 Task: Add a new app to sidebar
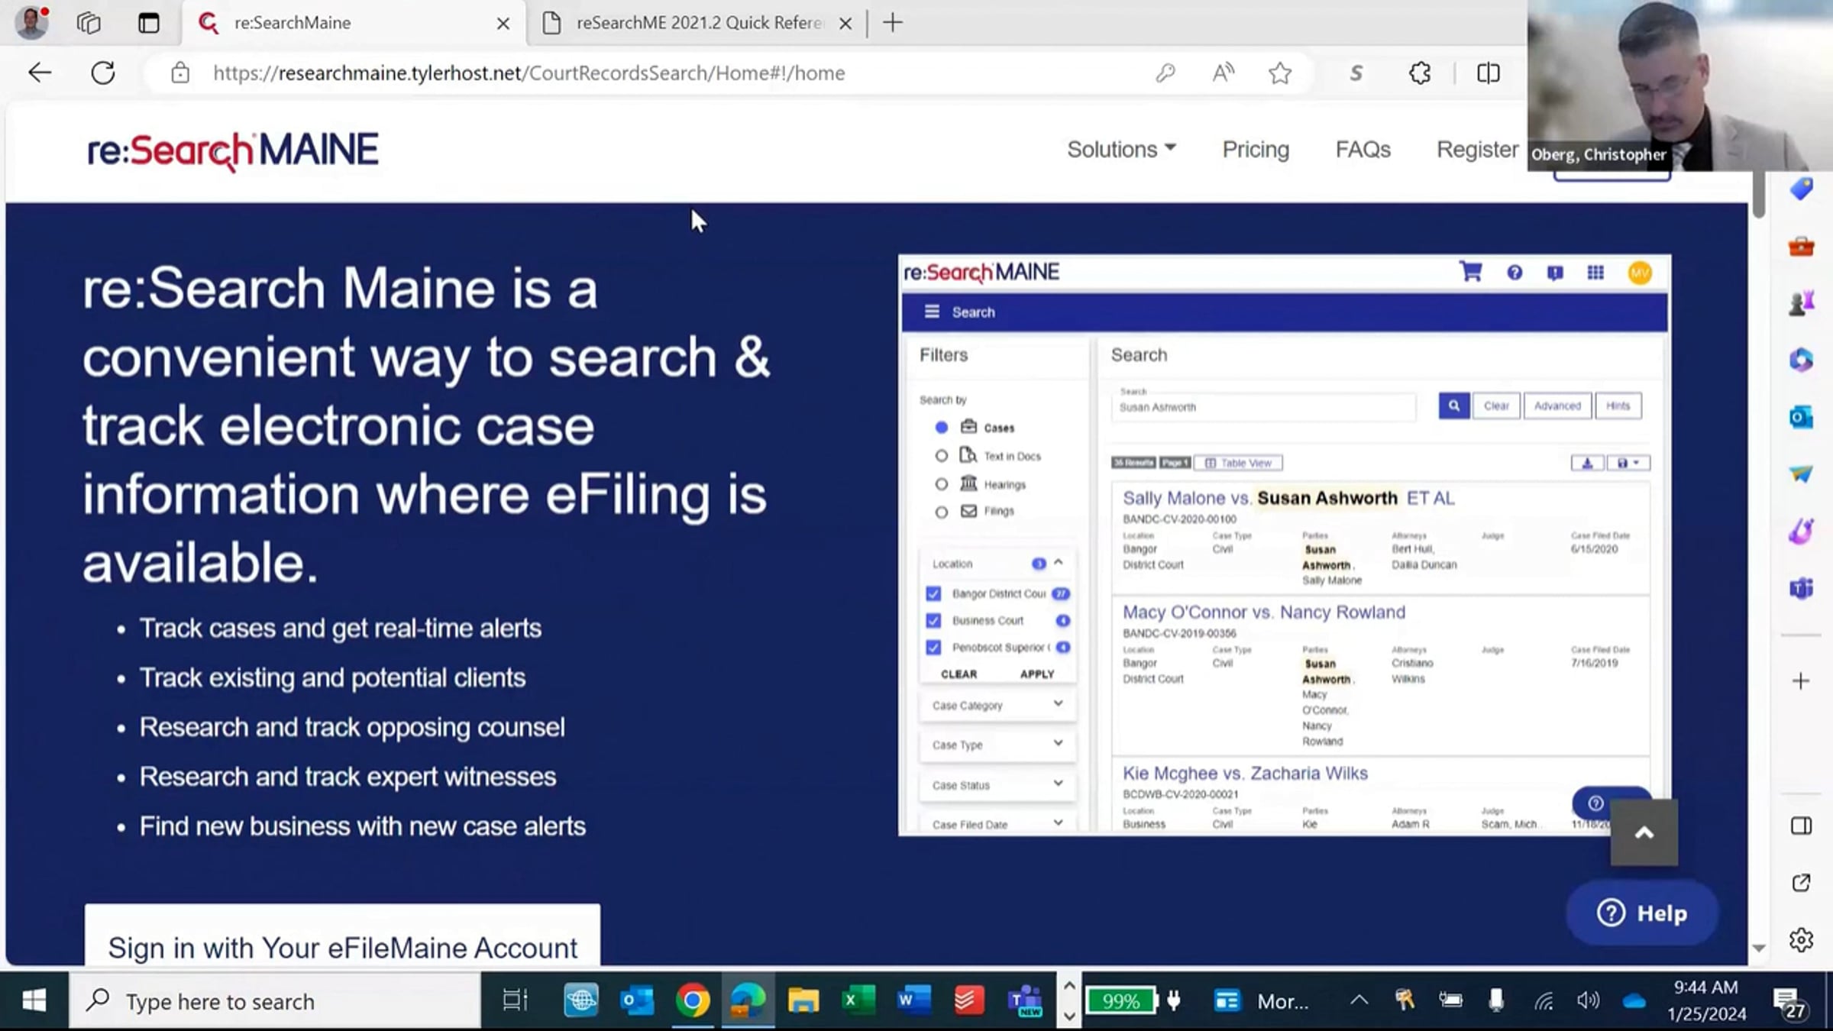pyautogui.click(x=1801, y=680)
